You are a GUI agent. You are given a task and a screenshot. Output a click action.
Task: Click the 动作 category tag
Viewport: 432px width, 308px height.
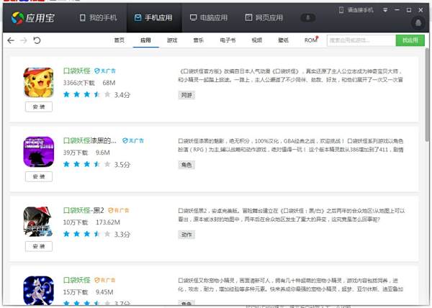186,235
